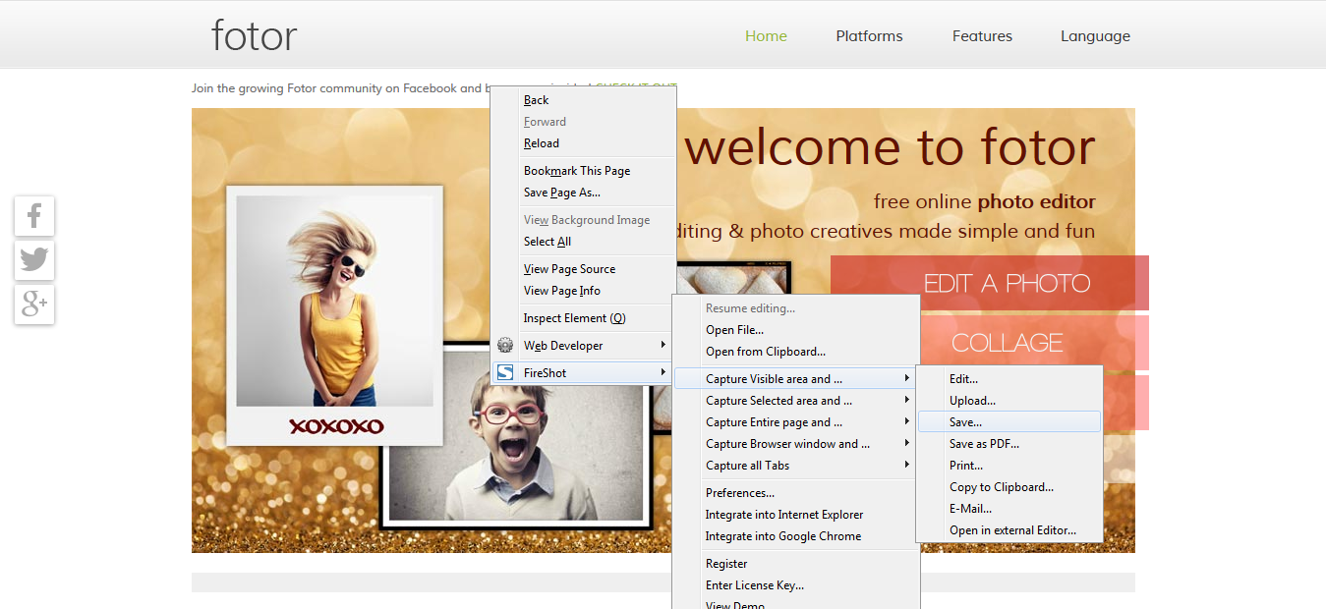Click the FireShot S icon
The height and width of the screenshot is (609, 1326).
coord(505,373)
